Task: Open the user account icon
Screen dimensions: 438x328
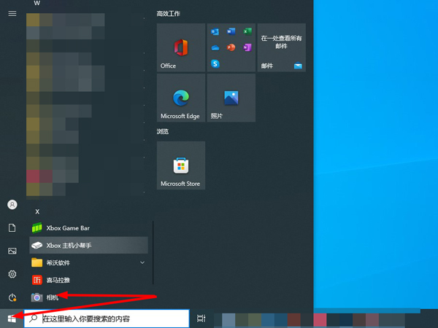Action: point(12,205)
